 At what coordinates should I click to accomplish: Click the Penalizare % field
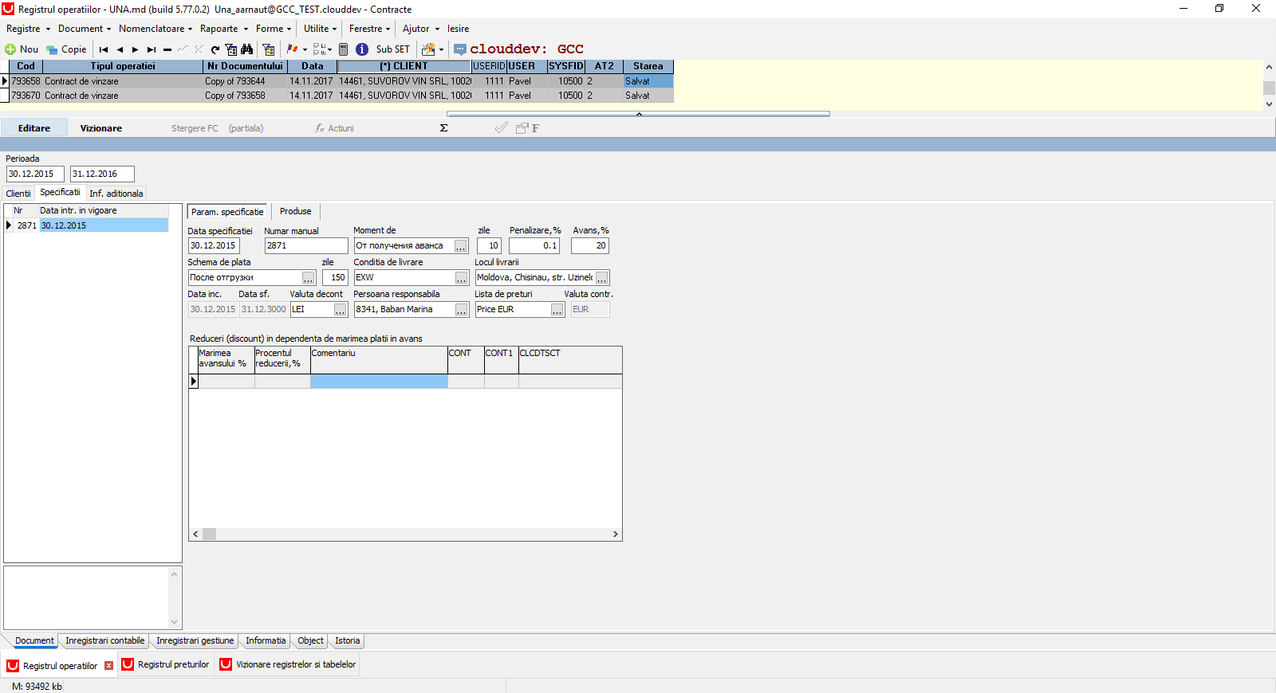coord(534,246)
